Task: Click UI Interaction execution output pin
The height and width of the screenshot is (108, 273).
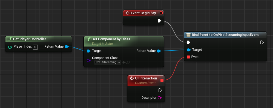Action: [x=160, y=90]
